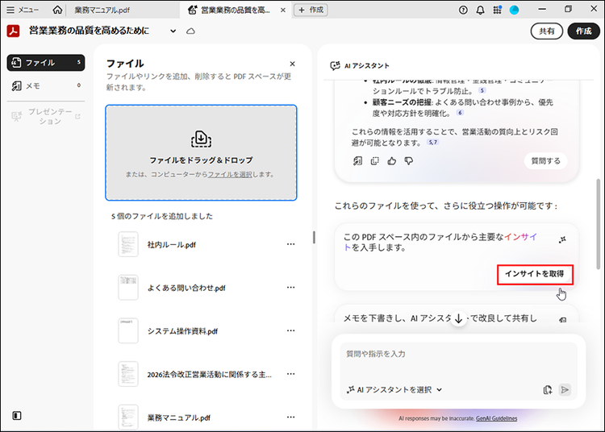Close the ファイル panel with the X
Screen dimensions: 605x432
(x=292, y=64)
